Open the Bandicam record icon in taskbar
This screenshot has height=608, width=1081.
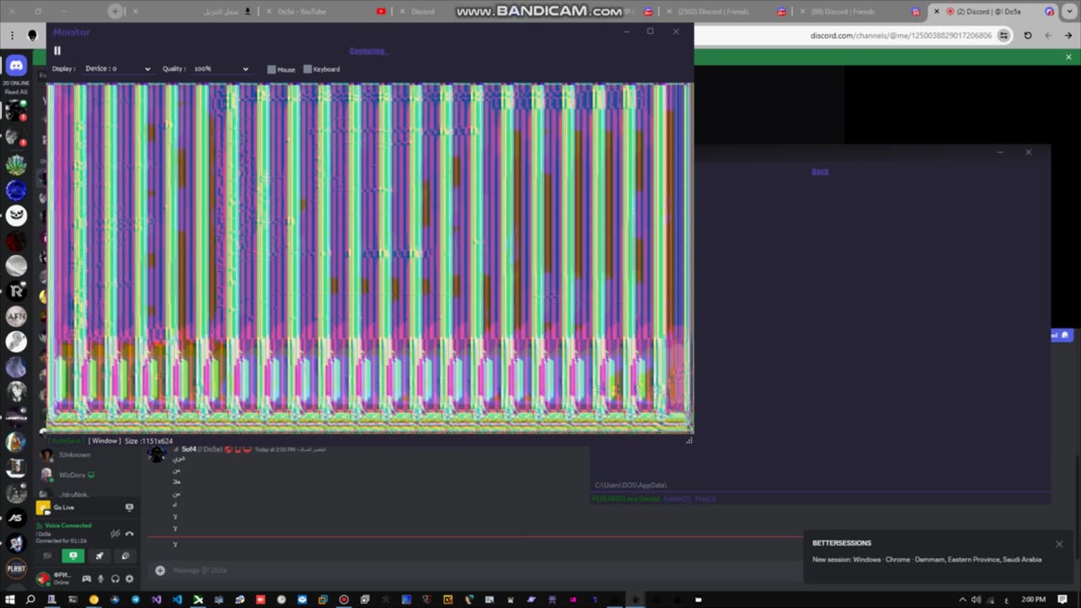click(344, 600)
